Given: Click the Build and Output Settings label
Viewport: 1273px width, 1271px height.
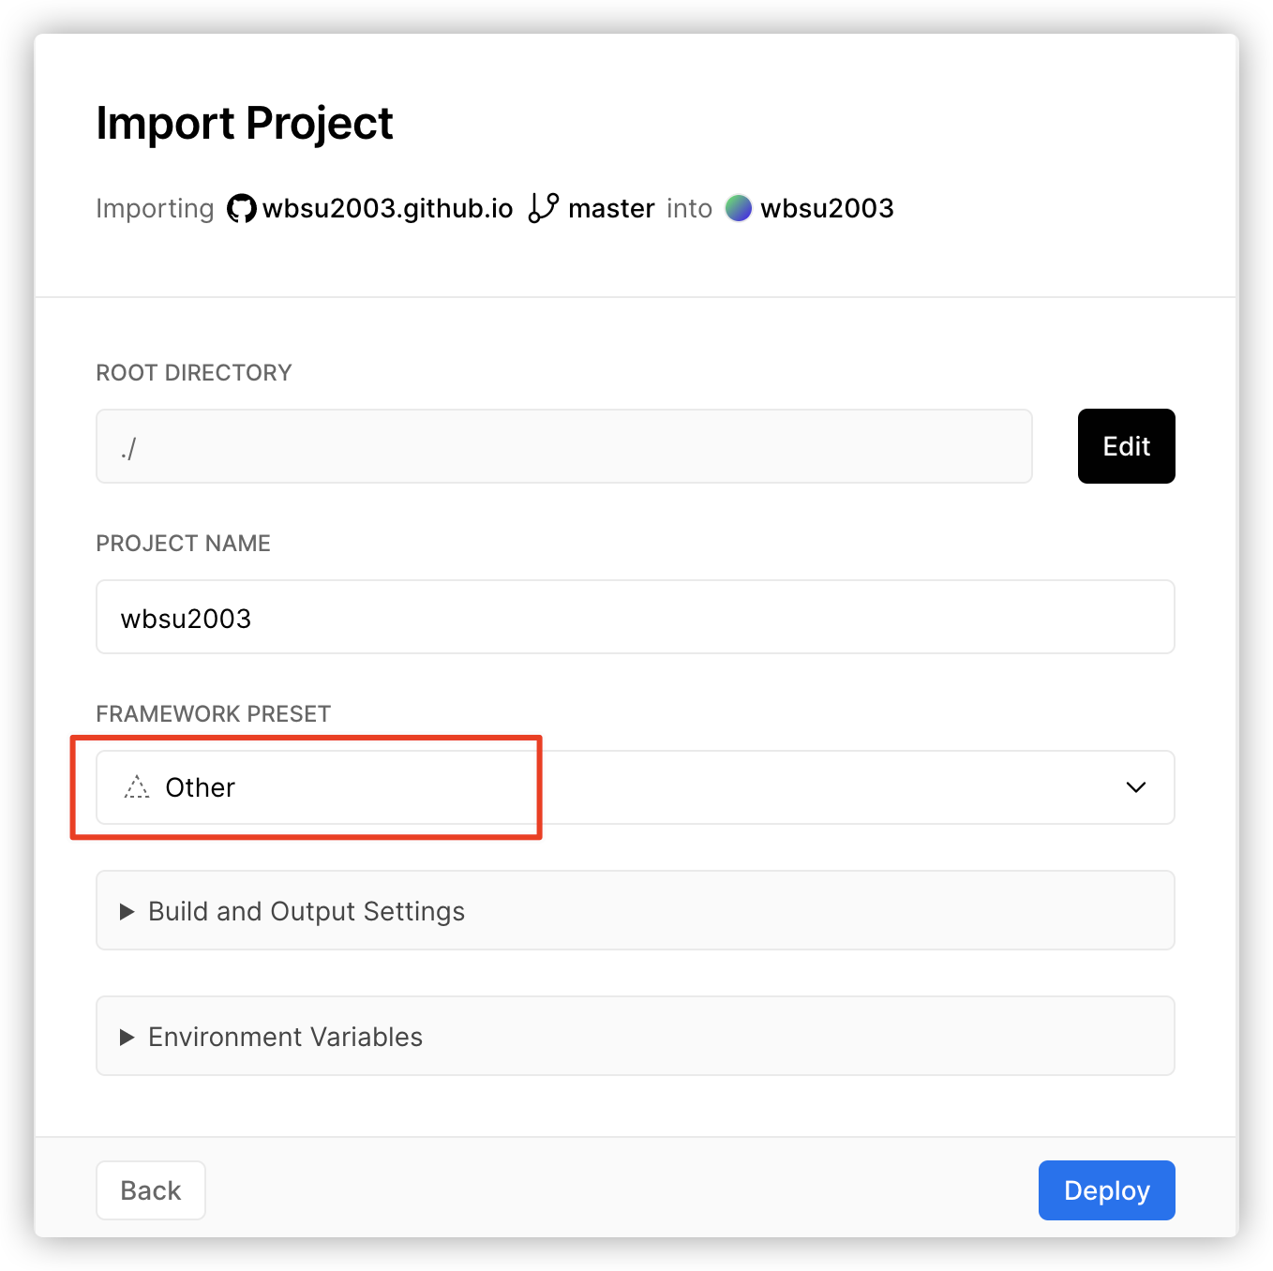Looking at the screenshot, I should (x=307, y=912).
